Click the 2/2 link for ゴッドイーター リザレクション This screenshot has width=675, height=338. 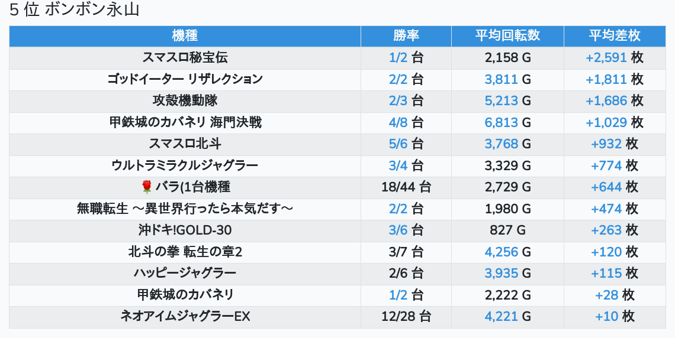pyautogui.click(x=398, y=79)
